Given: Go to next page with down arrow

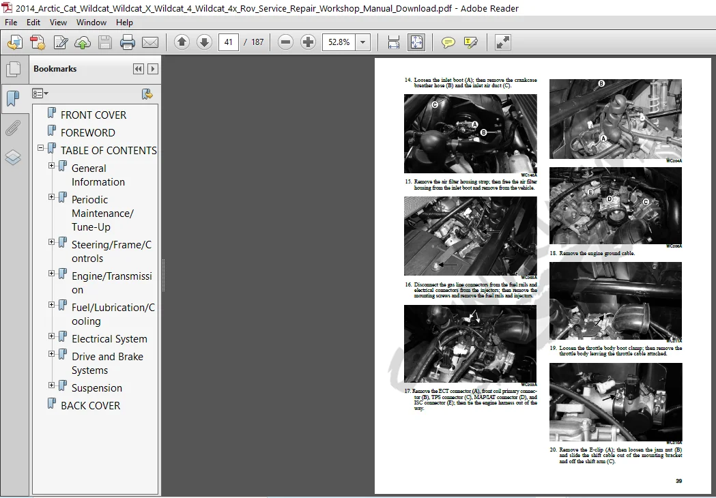Looking at the screenshot, I should pos(204,42).
